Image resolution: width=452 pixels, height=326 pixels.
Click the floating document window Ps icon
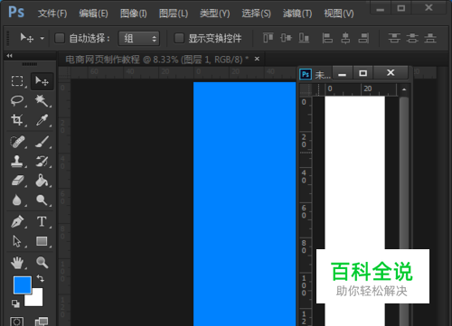tap(306, 74)
